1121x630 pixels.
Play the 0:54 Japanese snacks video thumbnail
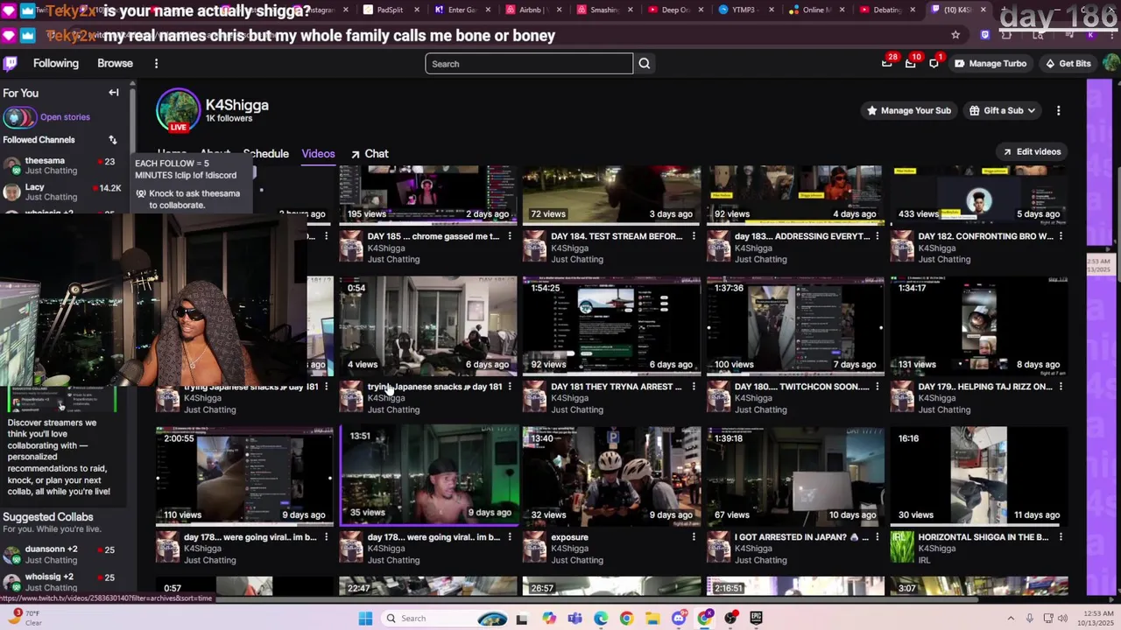(x=428, y=325)
